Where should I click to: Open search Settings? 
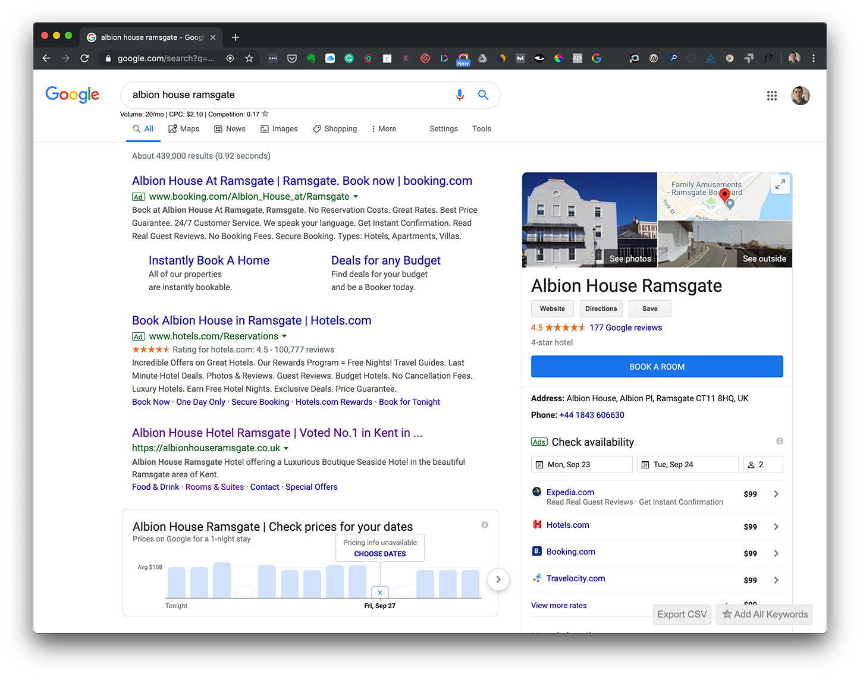444,129
